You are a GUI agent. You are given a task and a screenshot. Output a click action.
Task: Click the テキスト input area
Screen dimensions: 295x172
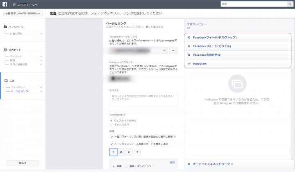[x=143, y=100]
